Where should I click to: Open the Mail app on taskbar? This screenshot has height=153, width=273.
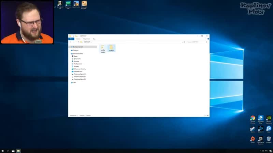point(13,151)
